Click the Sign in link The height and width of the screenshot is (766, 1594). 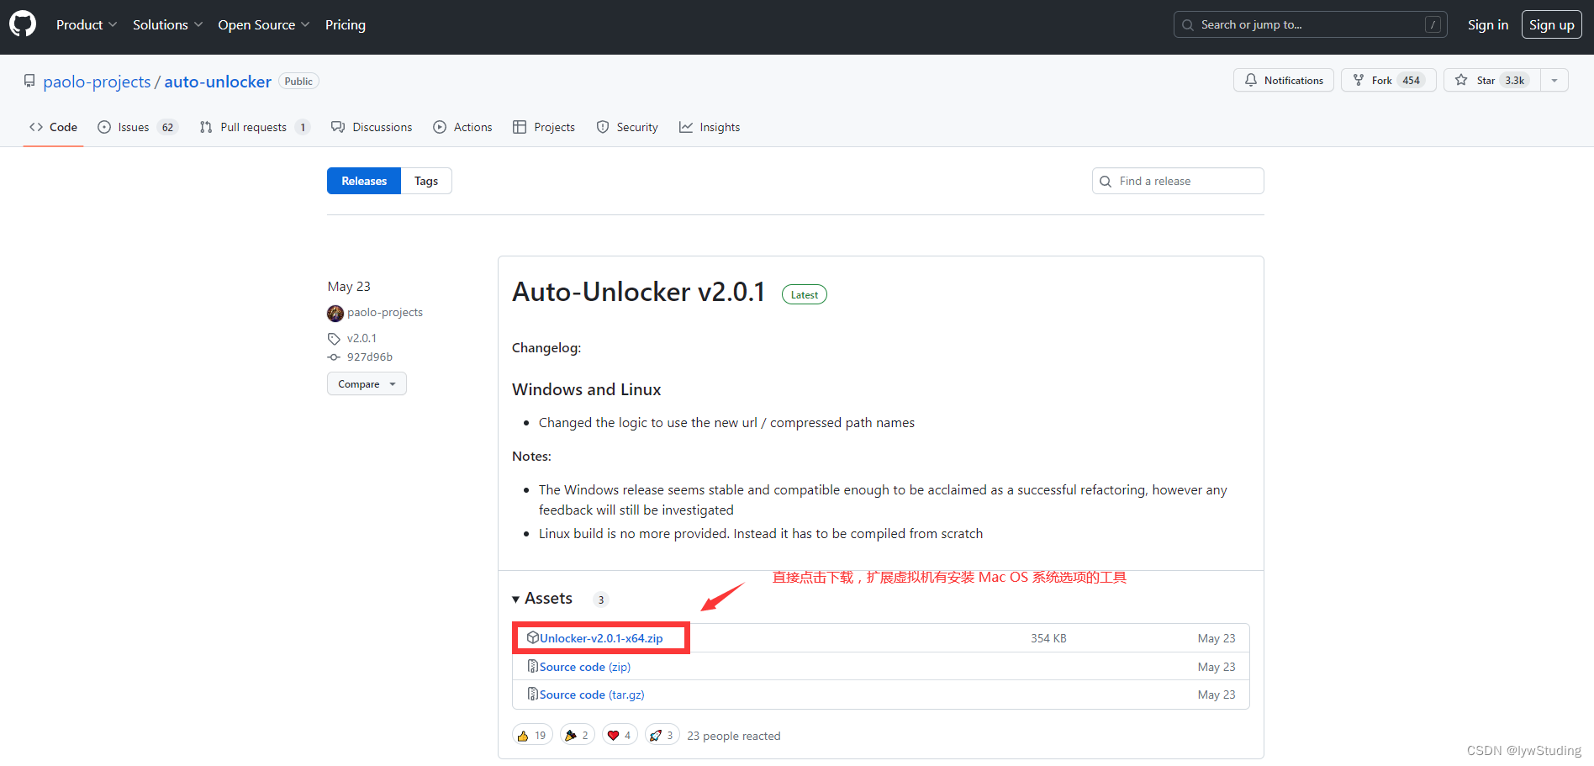click(1487, 24)
